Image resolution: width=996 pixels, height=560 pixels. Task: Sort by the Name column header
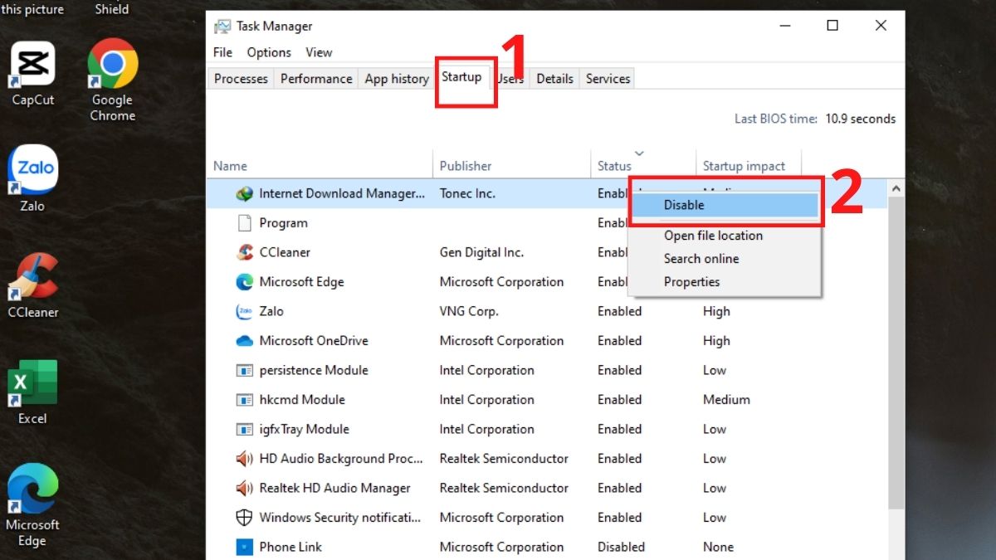(320, 166)
